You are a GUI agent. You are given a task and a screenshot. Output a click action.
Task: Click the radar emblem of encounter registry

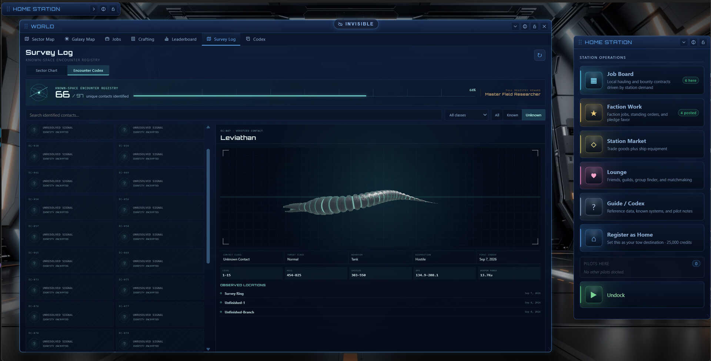[39, 93]
